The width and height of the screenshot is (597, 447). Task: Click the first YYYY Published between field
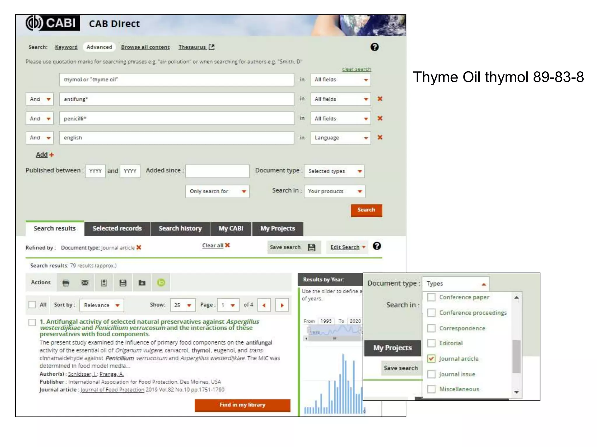point(95,171)
